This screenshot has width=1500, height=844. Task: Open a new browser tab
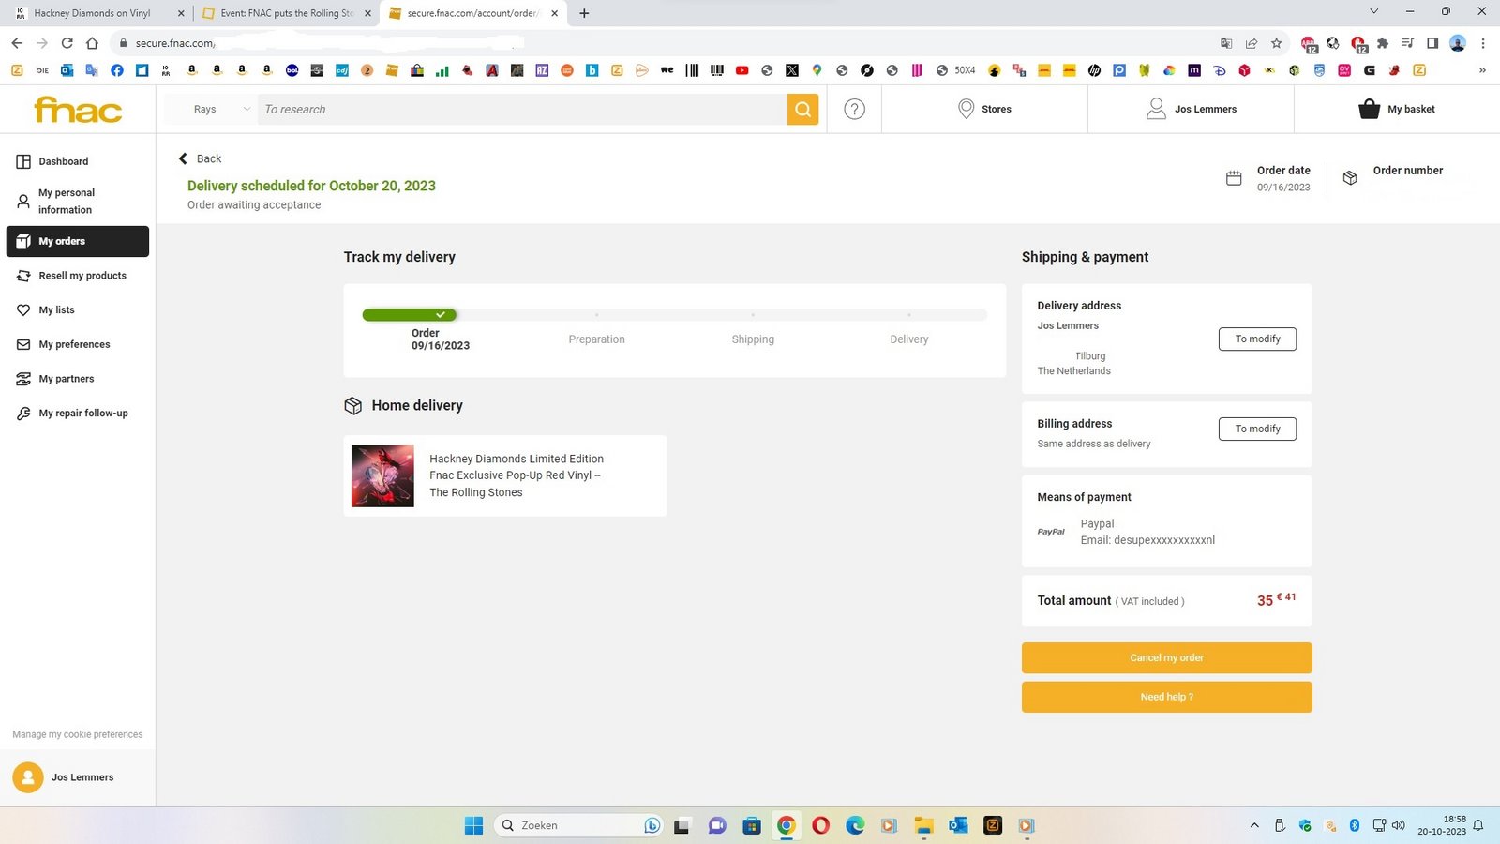click(584, 13)
